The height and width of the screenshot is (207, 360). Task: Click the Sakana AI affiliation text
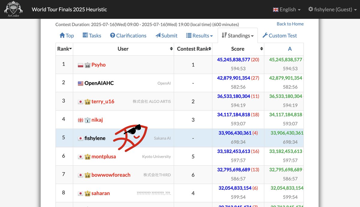click(162, 138)
